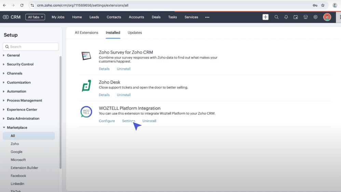Expand the Channels section
Screen dimensions: 341x192
tap(15, 73)
